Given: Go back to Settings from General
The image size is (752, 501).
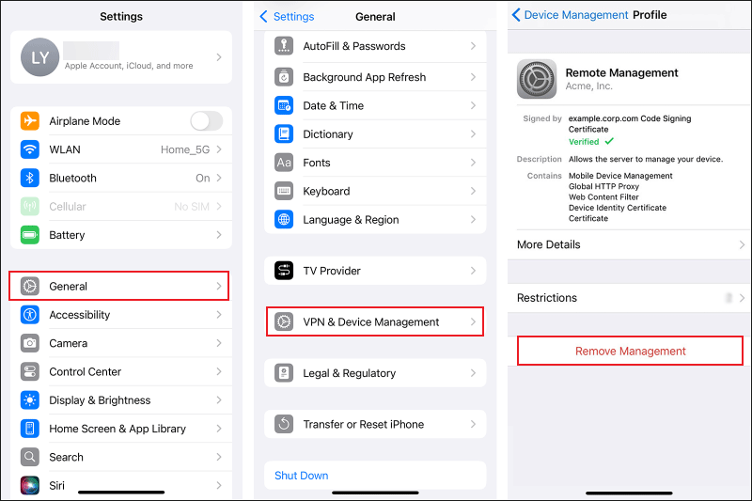Looking at the screenshot, I should pos(287,16).
